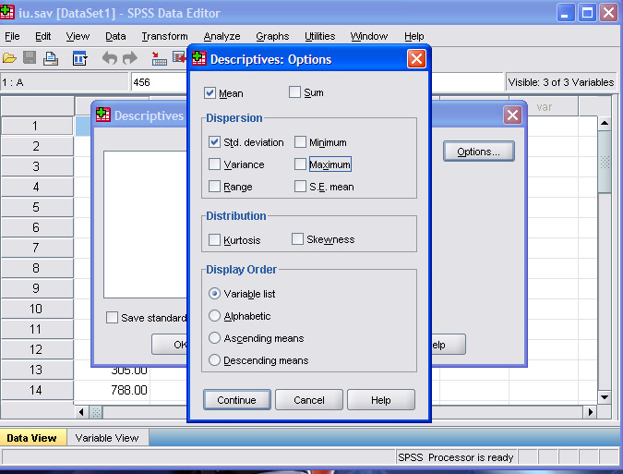Select row header 9
The image size is (623, 474).
pos(37,288)
